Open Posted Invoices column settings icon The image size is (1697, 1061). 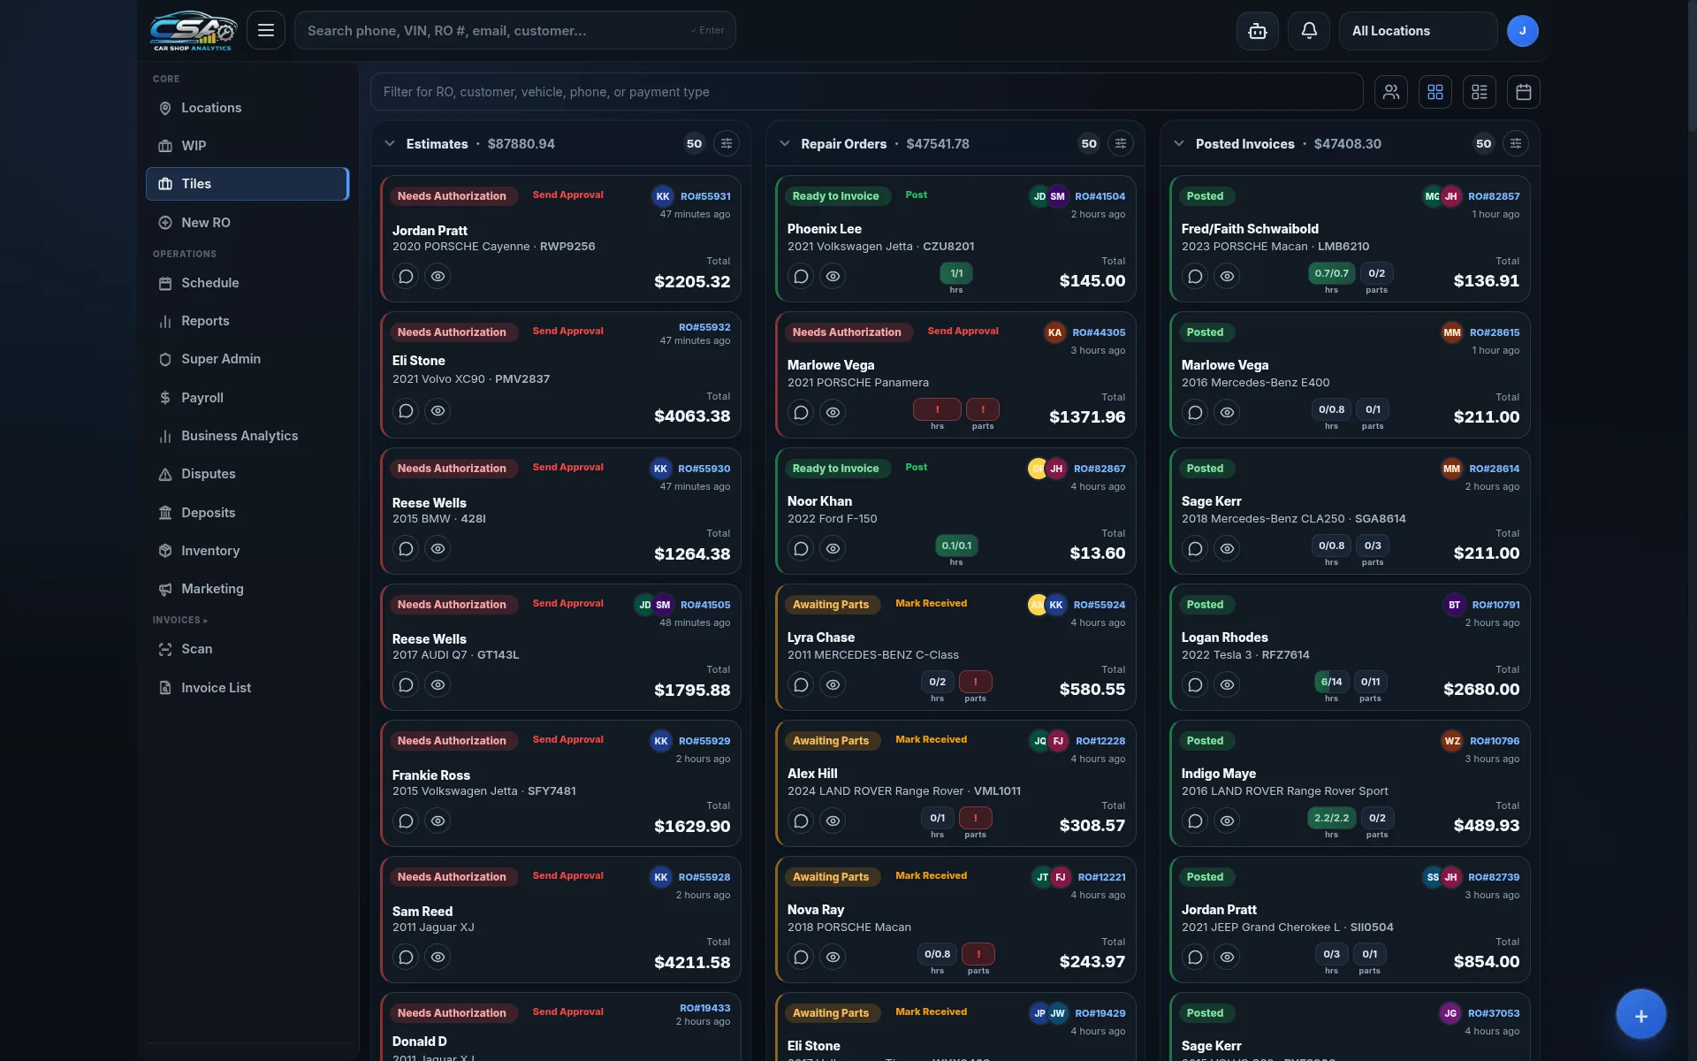point(1516,143)
